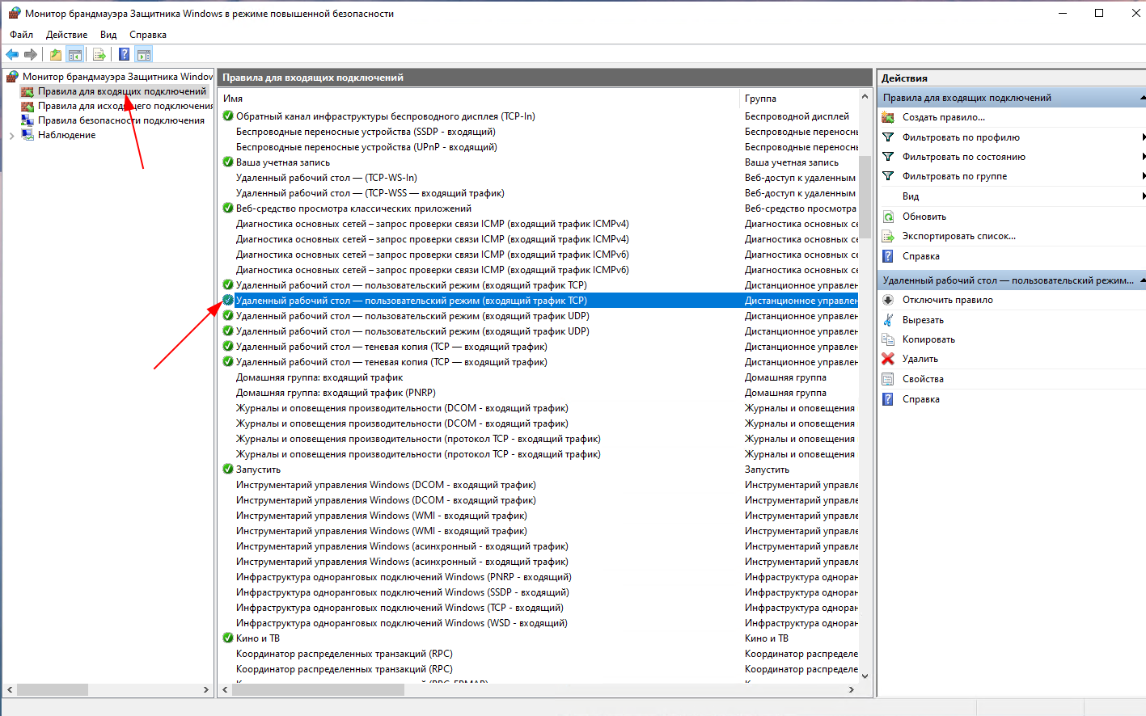Screen dimensions: 1146x716
Task: Toggle console tree visibility toolbar button
Action: coord(75,55)
